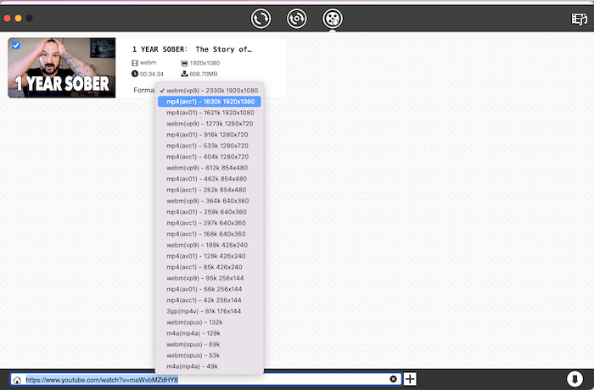Viewport: 594px width, 390px height.
Task: Choose m4a(mp4a) 129k audio format
Action: tap(188, 333)
